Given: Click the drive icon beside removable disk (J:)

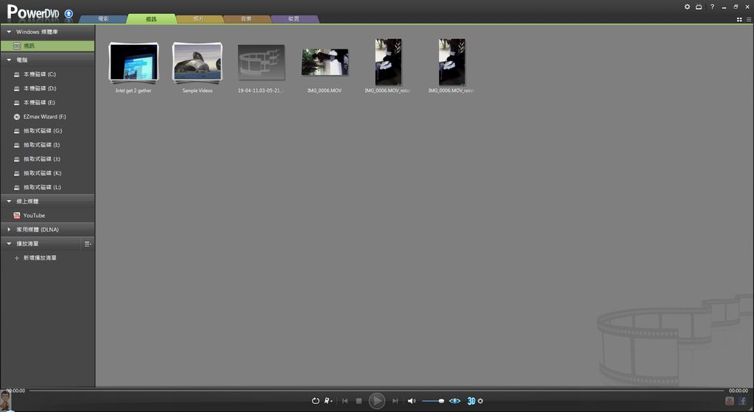Looking at the screenshot, I should coord(17,159).
